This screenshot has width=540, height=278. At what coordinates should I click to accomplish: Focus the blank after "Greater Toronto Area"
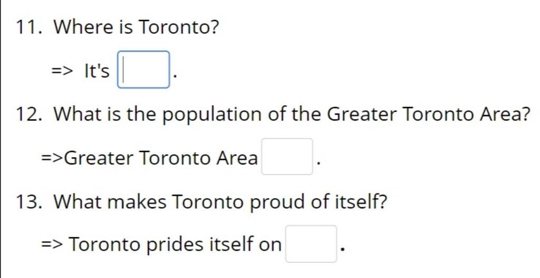(x=287, y=156)
